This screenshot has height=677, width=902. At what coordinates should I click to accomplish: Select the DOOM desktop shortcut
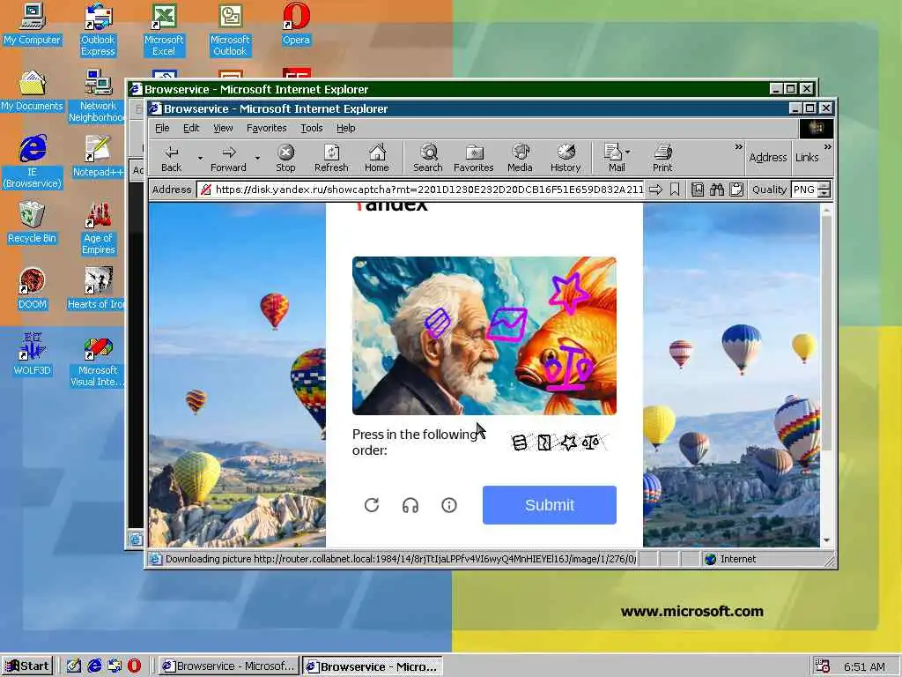[x=33, y=289]
